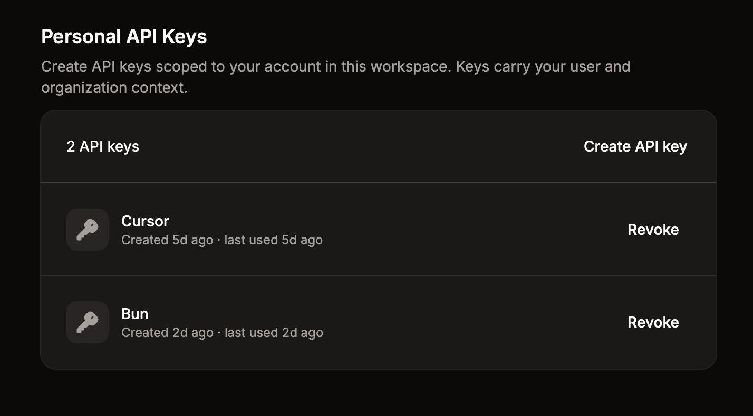
Task: Click the "Created 2d ago" text under Bun
Action: [167, 333]
